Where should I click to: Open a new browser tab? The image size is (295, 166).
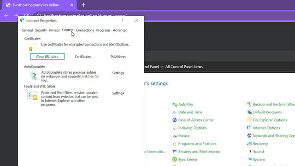tap(83, 5)
